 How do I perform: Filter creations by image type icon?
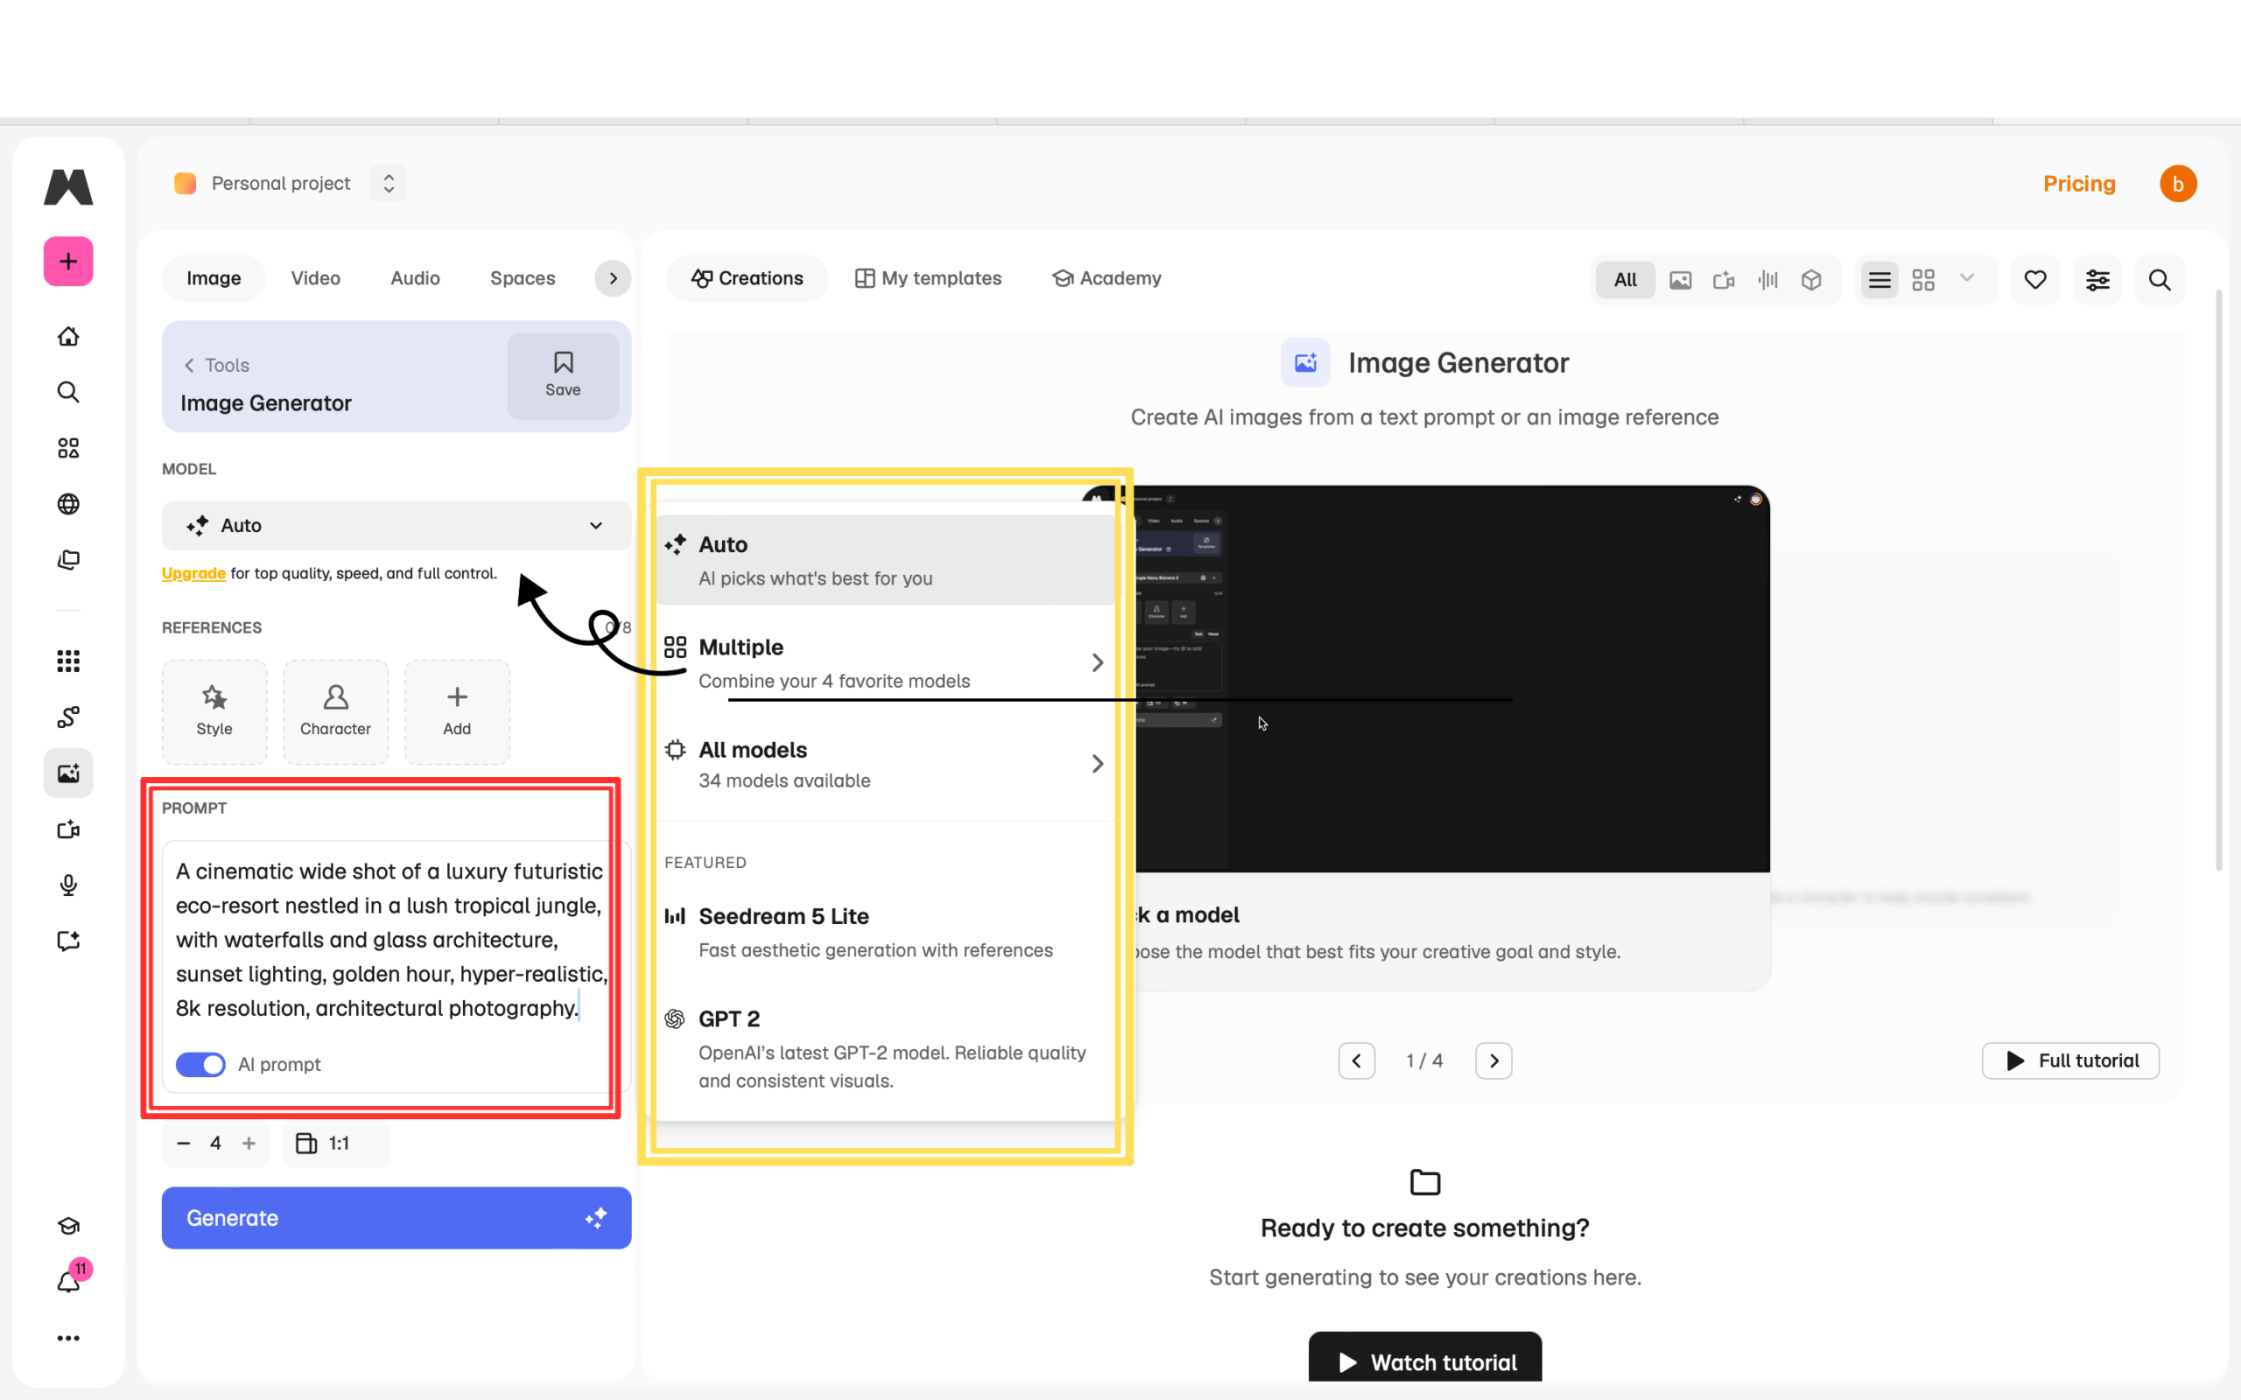click(x=1680, y=280)
